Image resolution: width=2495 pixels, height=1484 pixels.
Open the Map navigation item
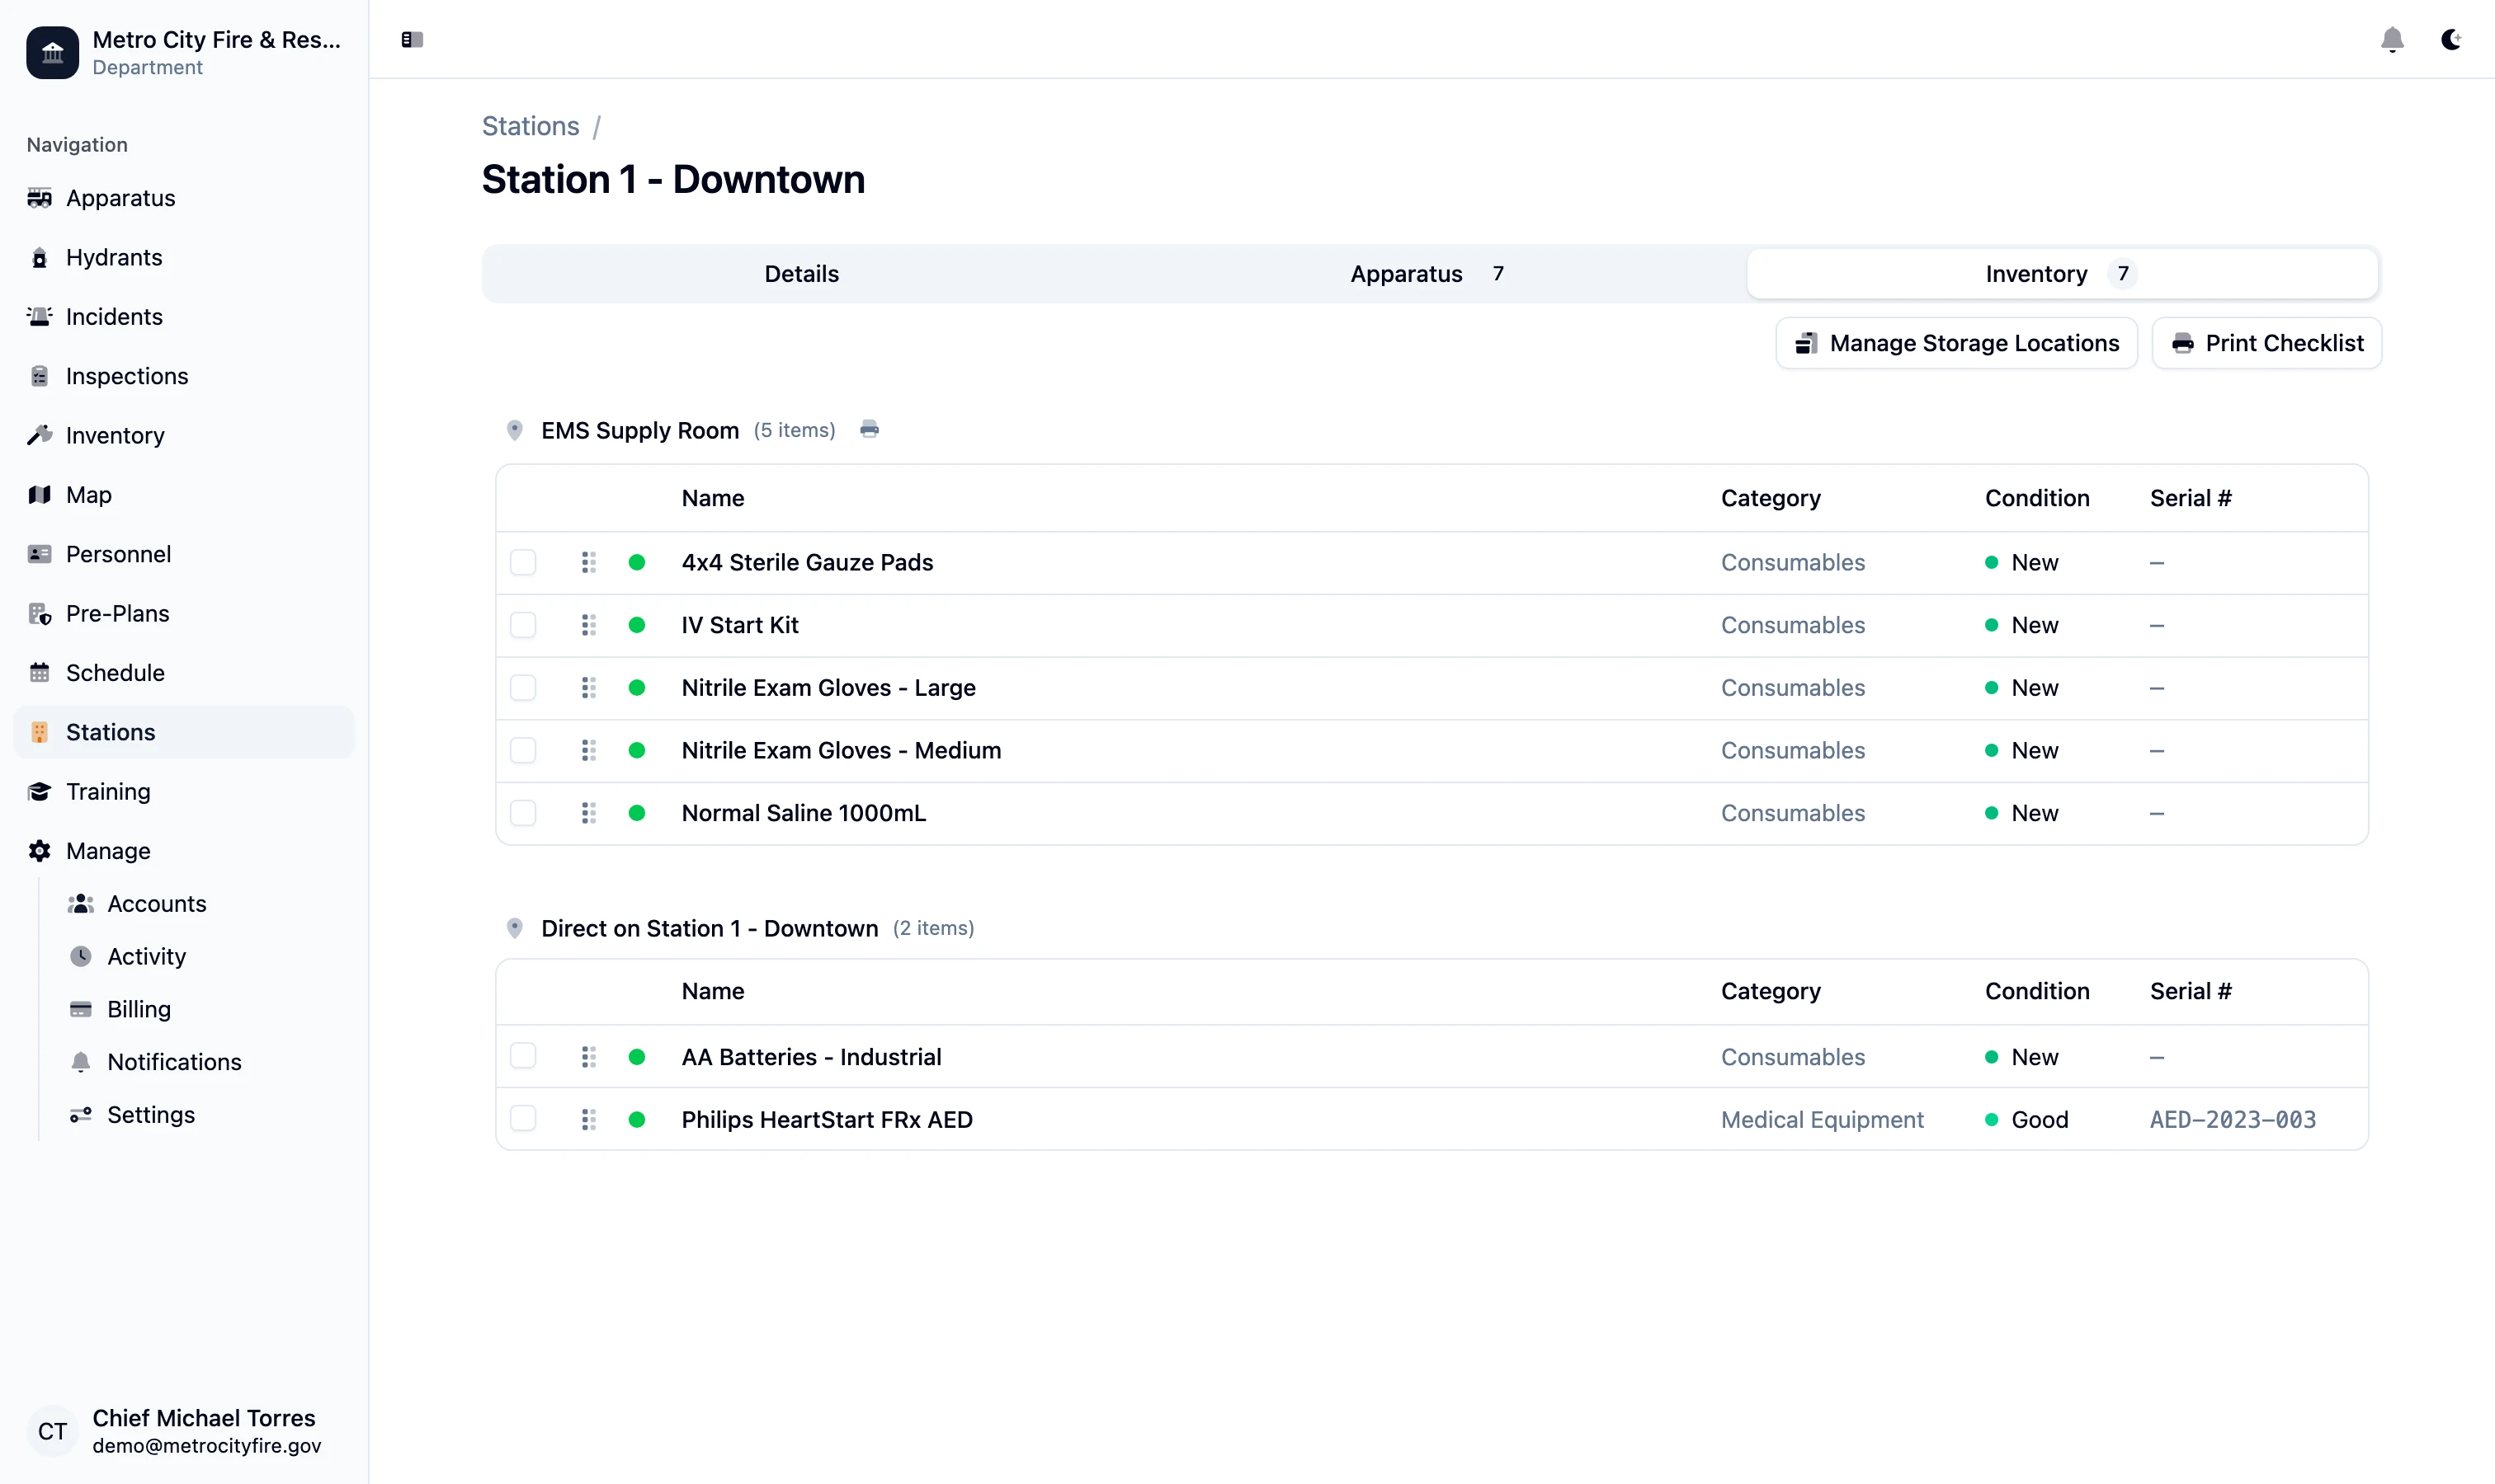pyautogui.click(x=88, y=495)
